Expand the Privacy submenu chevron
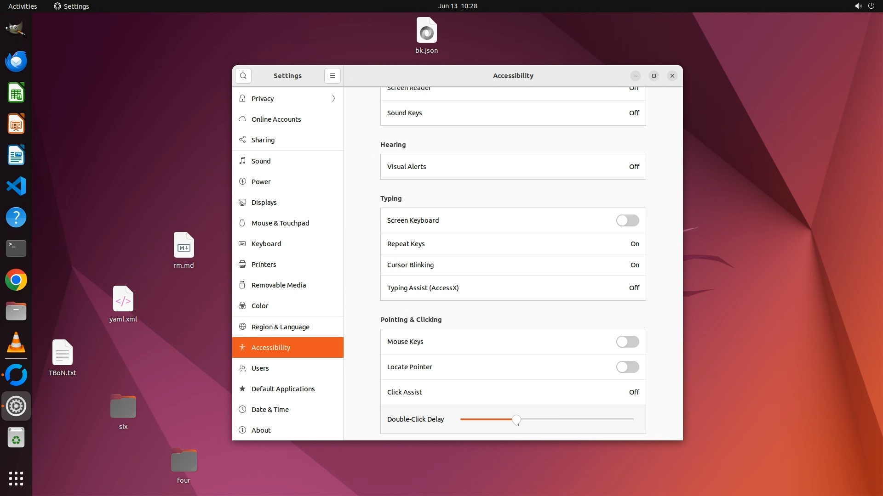The image size is (883, 496). 333,98
